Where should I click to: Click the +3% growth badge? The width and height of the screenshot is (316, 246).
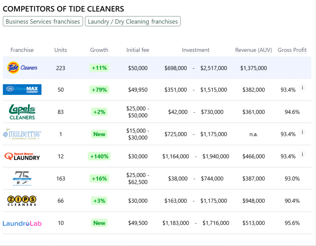[99, 201]
